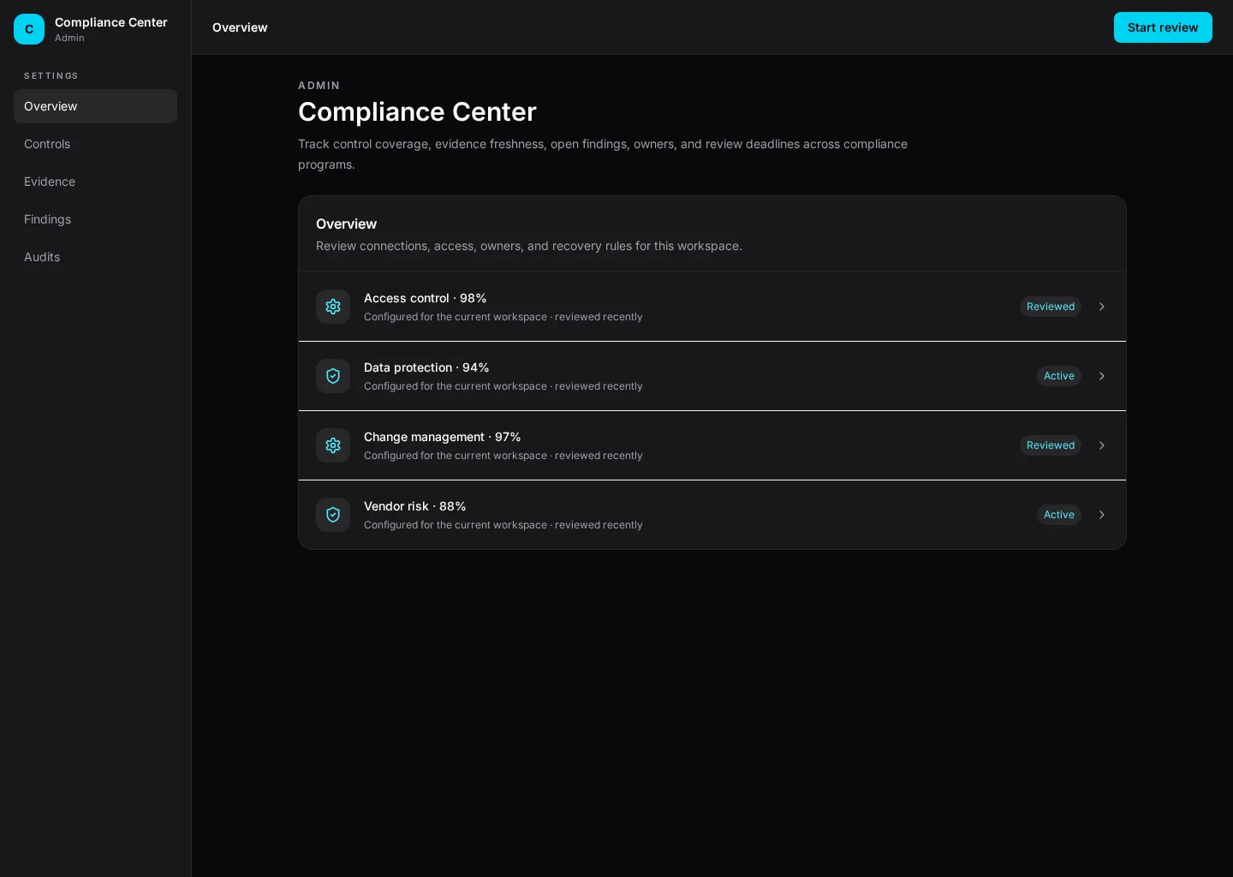Open the "Data protection · 94%" title
Viewport: 1233px width, 877px height.
426,367
